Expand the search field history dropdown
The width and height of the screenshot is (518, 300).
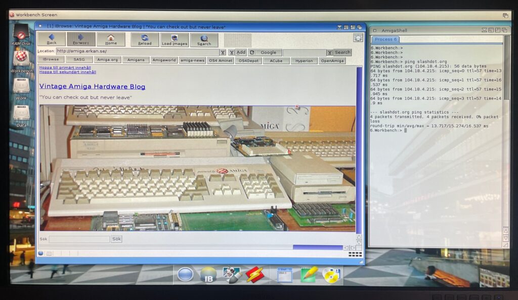pyautogui.click(x=329, y=53)
